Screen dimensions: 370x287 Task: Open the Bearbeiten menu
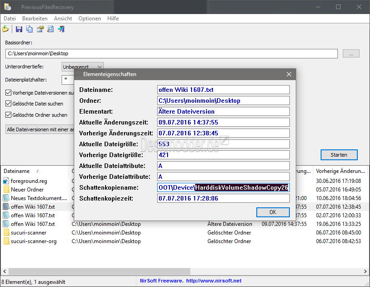(35, 19)
